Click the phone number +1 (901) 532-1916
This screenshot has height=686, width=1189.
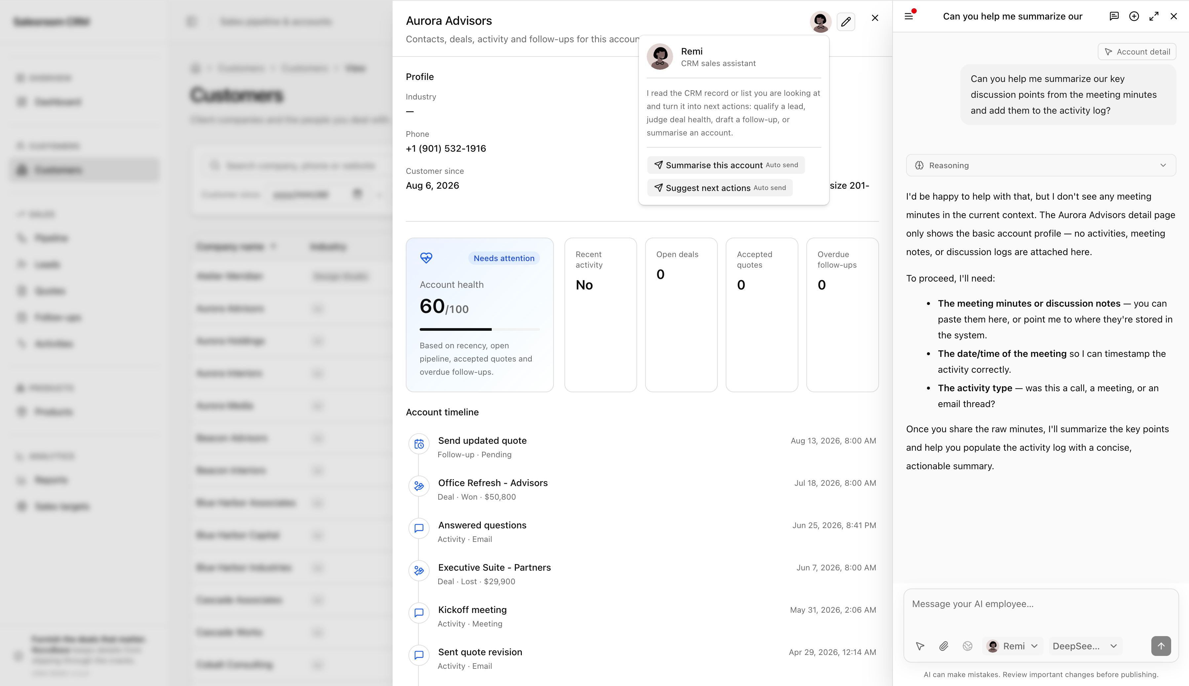(446, 148)
